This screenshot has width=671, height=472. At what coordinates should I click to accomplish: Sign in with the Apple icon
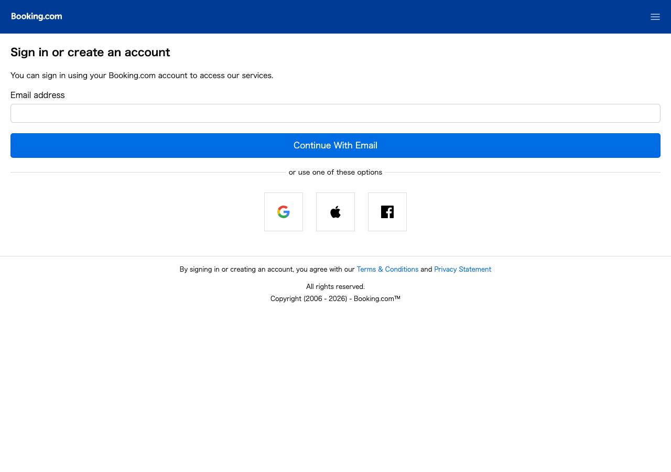(x=335, y=212)
